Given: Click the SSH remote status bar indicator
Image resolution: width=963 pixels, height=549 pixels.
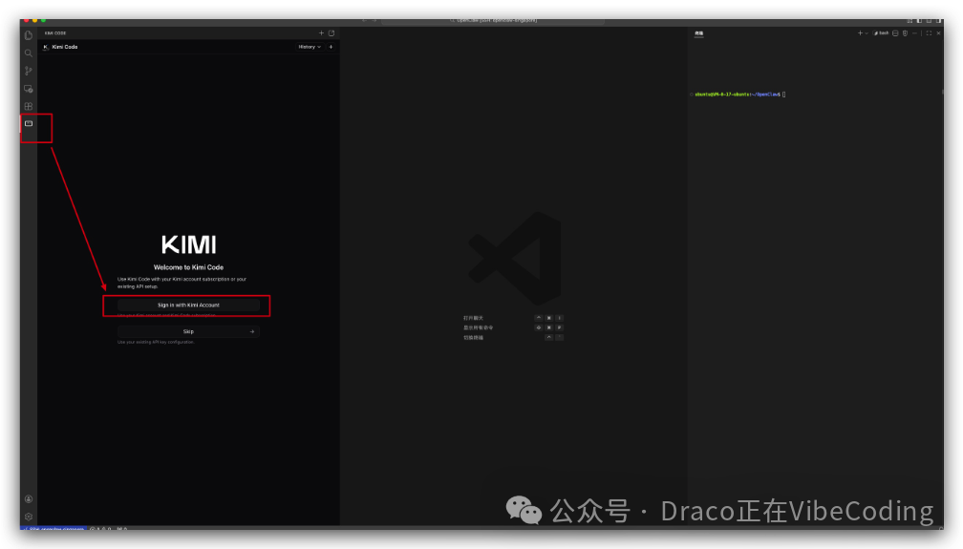Looking at the screenshot, I should coord(53,528).
